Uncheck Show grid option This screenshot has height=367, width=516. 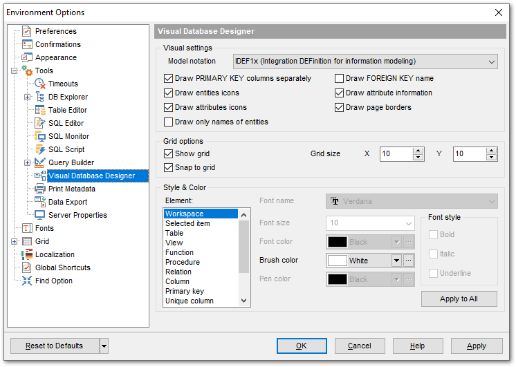coord(168,153)
